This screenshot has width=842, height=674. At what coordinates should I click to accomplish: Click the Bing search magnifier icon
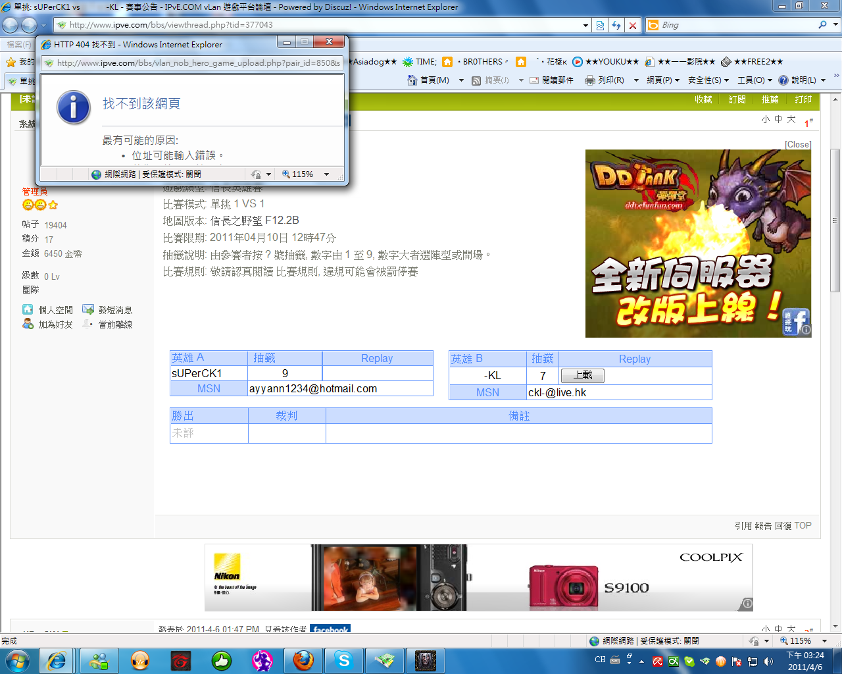822,25
